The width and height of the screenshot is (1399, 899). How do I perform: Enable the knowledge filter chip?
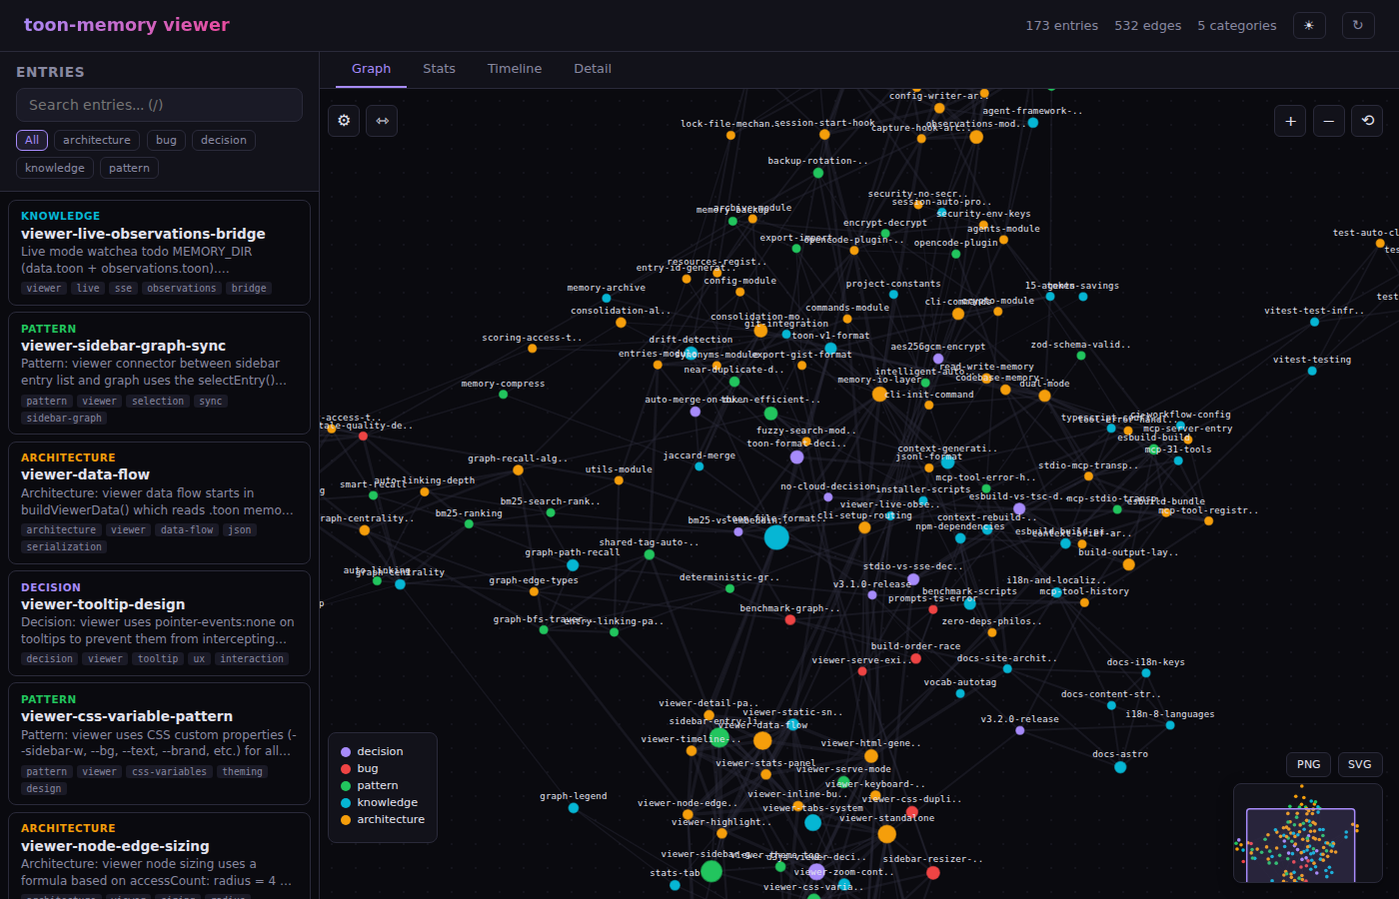(x=55, y=168)
